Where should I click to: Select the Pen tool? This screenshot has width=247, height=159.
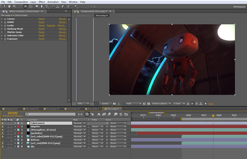tap(41, 6)
